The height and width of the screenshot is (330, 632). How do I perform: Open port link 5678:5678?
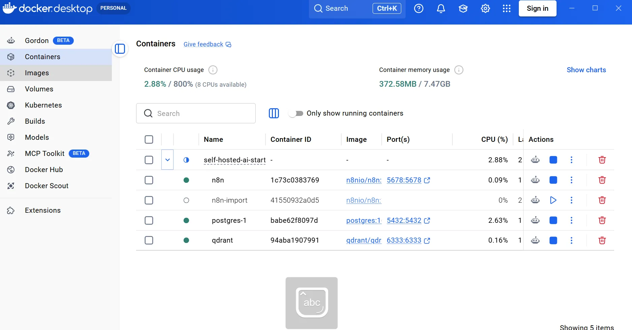point(404,180)
